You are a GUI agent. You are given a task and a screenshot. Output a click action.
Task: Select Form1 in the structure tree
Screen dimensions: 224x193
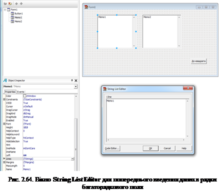14,9
